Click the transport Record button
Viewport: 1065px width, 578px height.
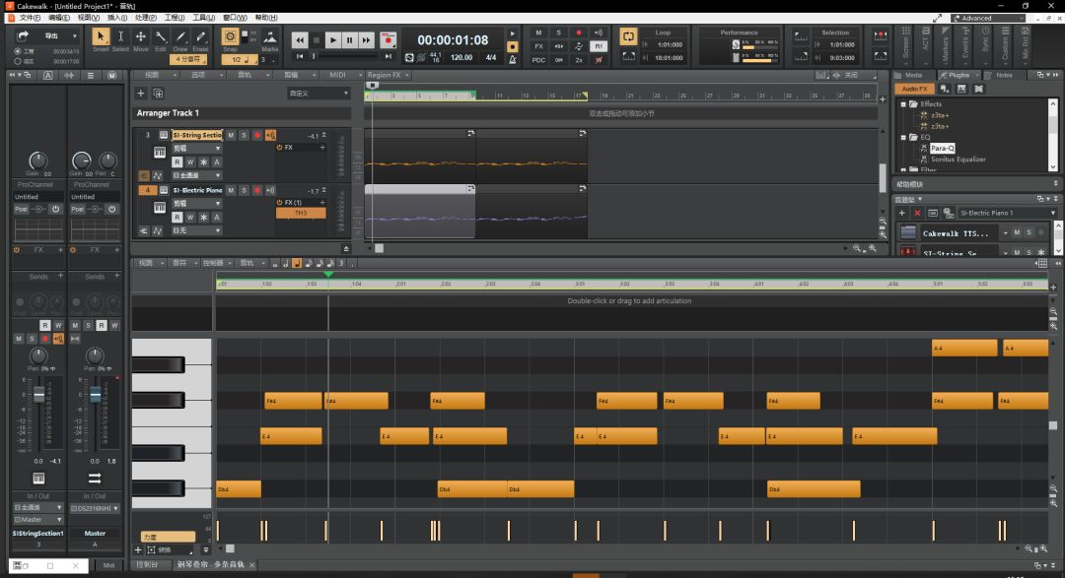click(389, 40)
